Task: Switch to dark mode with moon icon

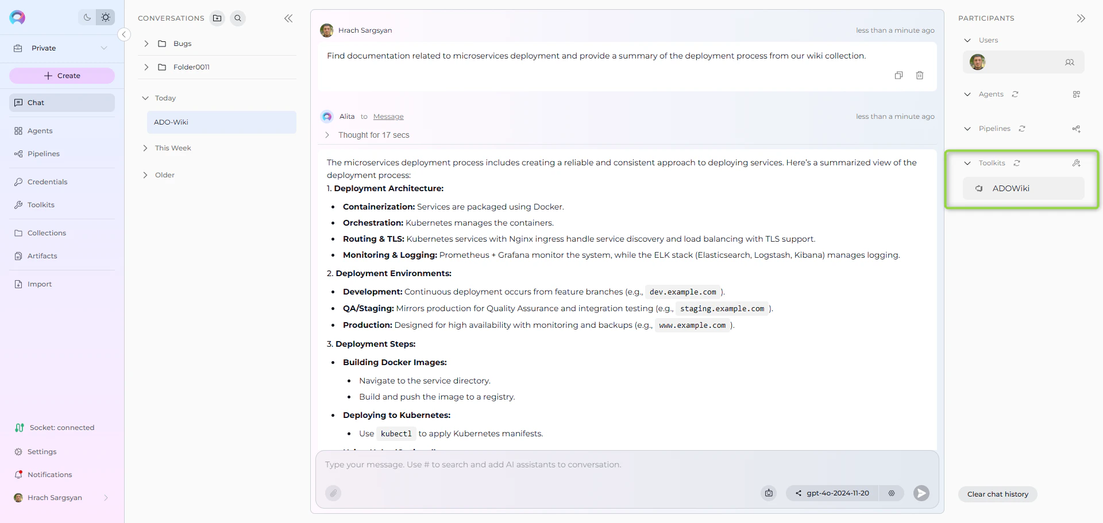Action: [87, 17]
